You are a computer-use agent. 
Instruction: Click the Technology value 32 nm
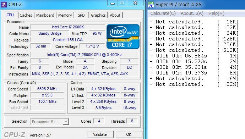pyautogui.click(x=40, y=46)
